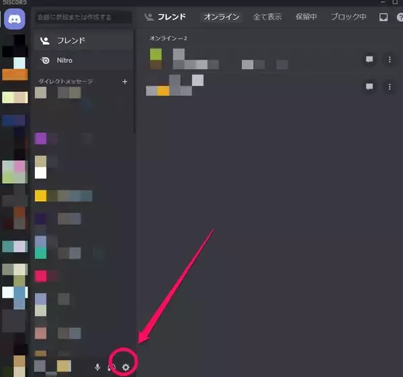The image size is (403, 377).
Task: Switch to the 全て表示 tab
Action: [x=267, y=17]
